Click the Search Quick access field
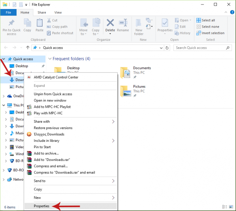 coord(202,48)
